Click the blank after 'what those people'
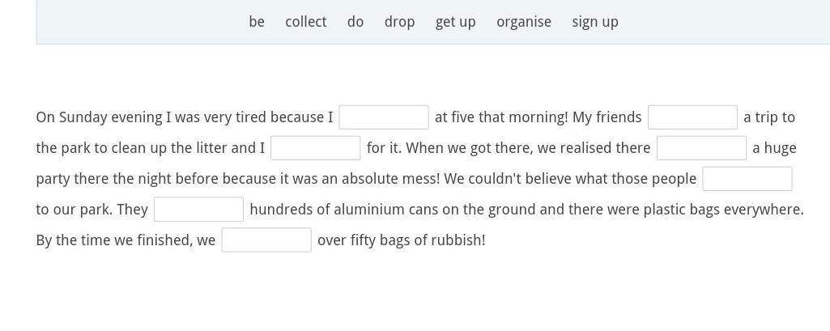 747,179
